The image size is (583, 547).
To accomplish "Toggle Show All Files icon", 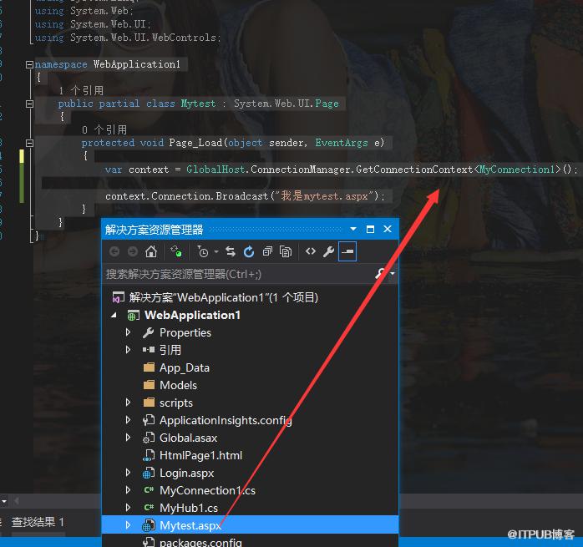I will 286,251.
